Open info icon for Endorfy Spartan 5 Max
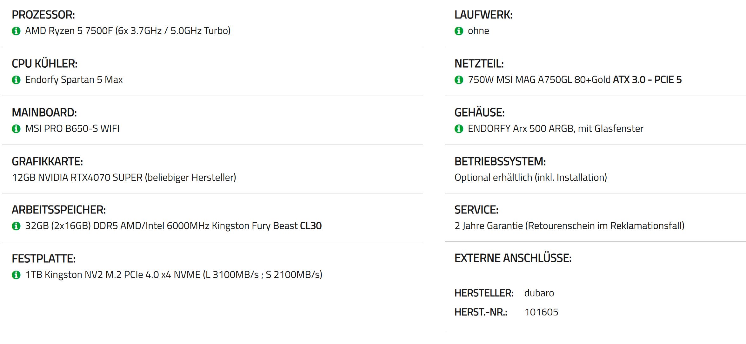Image resolution: width=746 pixels, height=344 pixels. coord(16,80)
